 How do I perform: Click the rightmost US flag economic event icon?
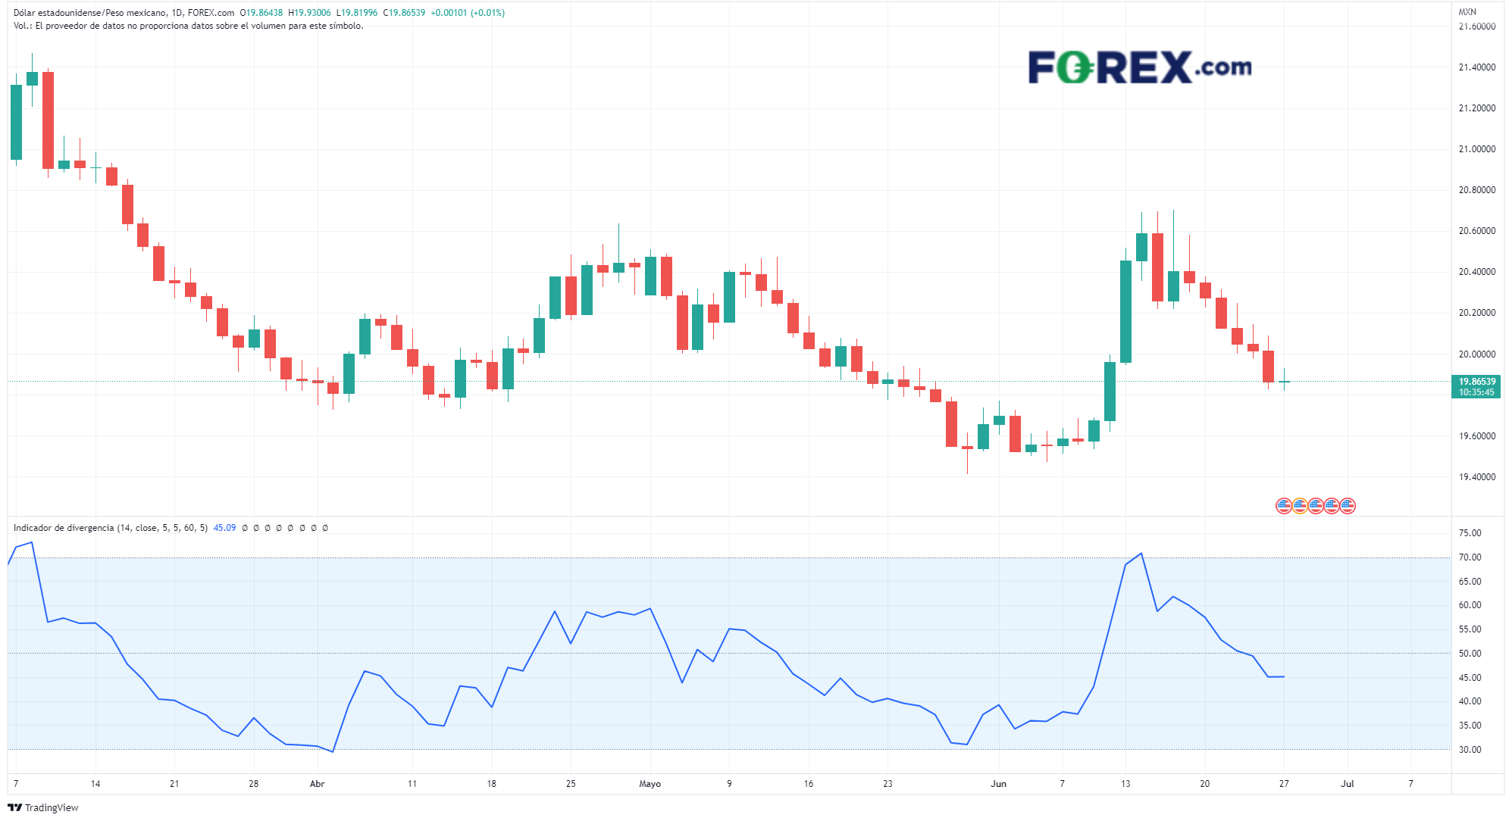(1348, 506)
